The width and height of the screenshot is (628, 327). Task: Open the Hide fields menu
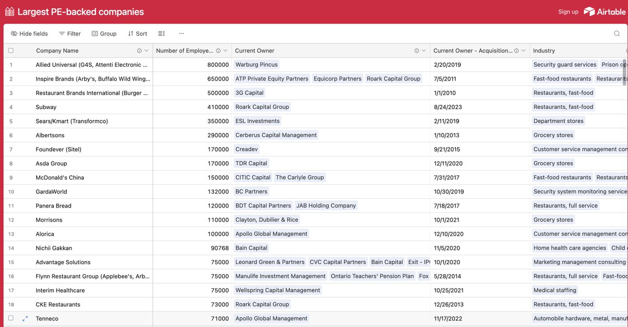click(x=29, y=33)
